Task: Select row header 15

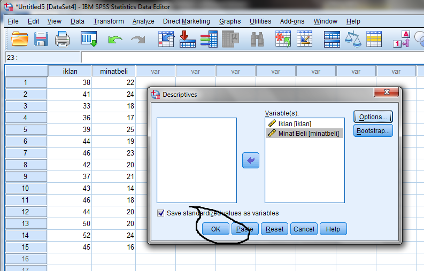Action: (26, 247)
